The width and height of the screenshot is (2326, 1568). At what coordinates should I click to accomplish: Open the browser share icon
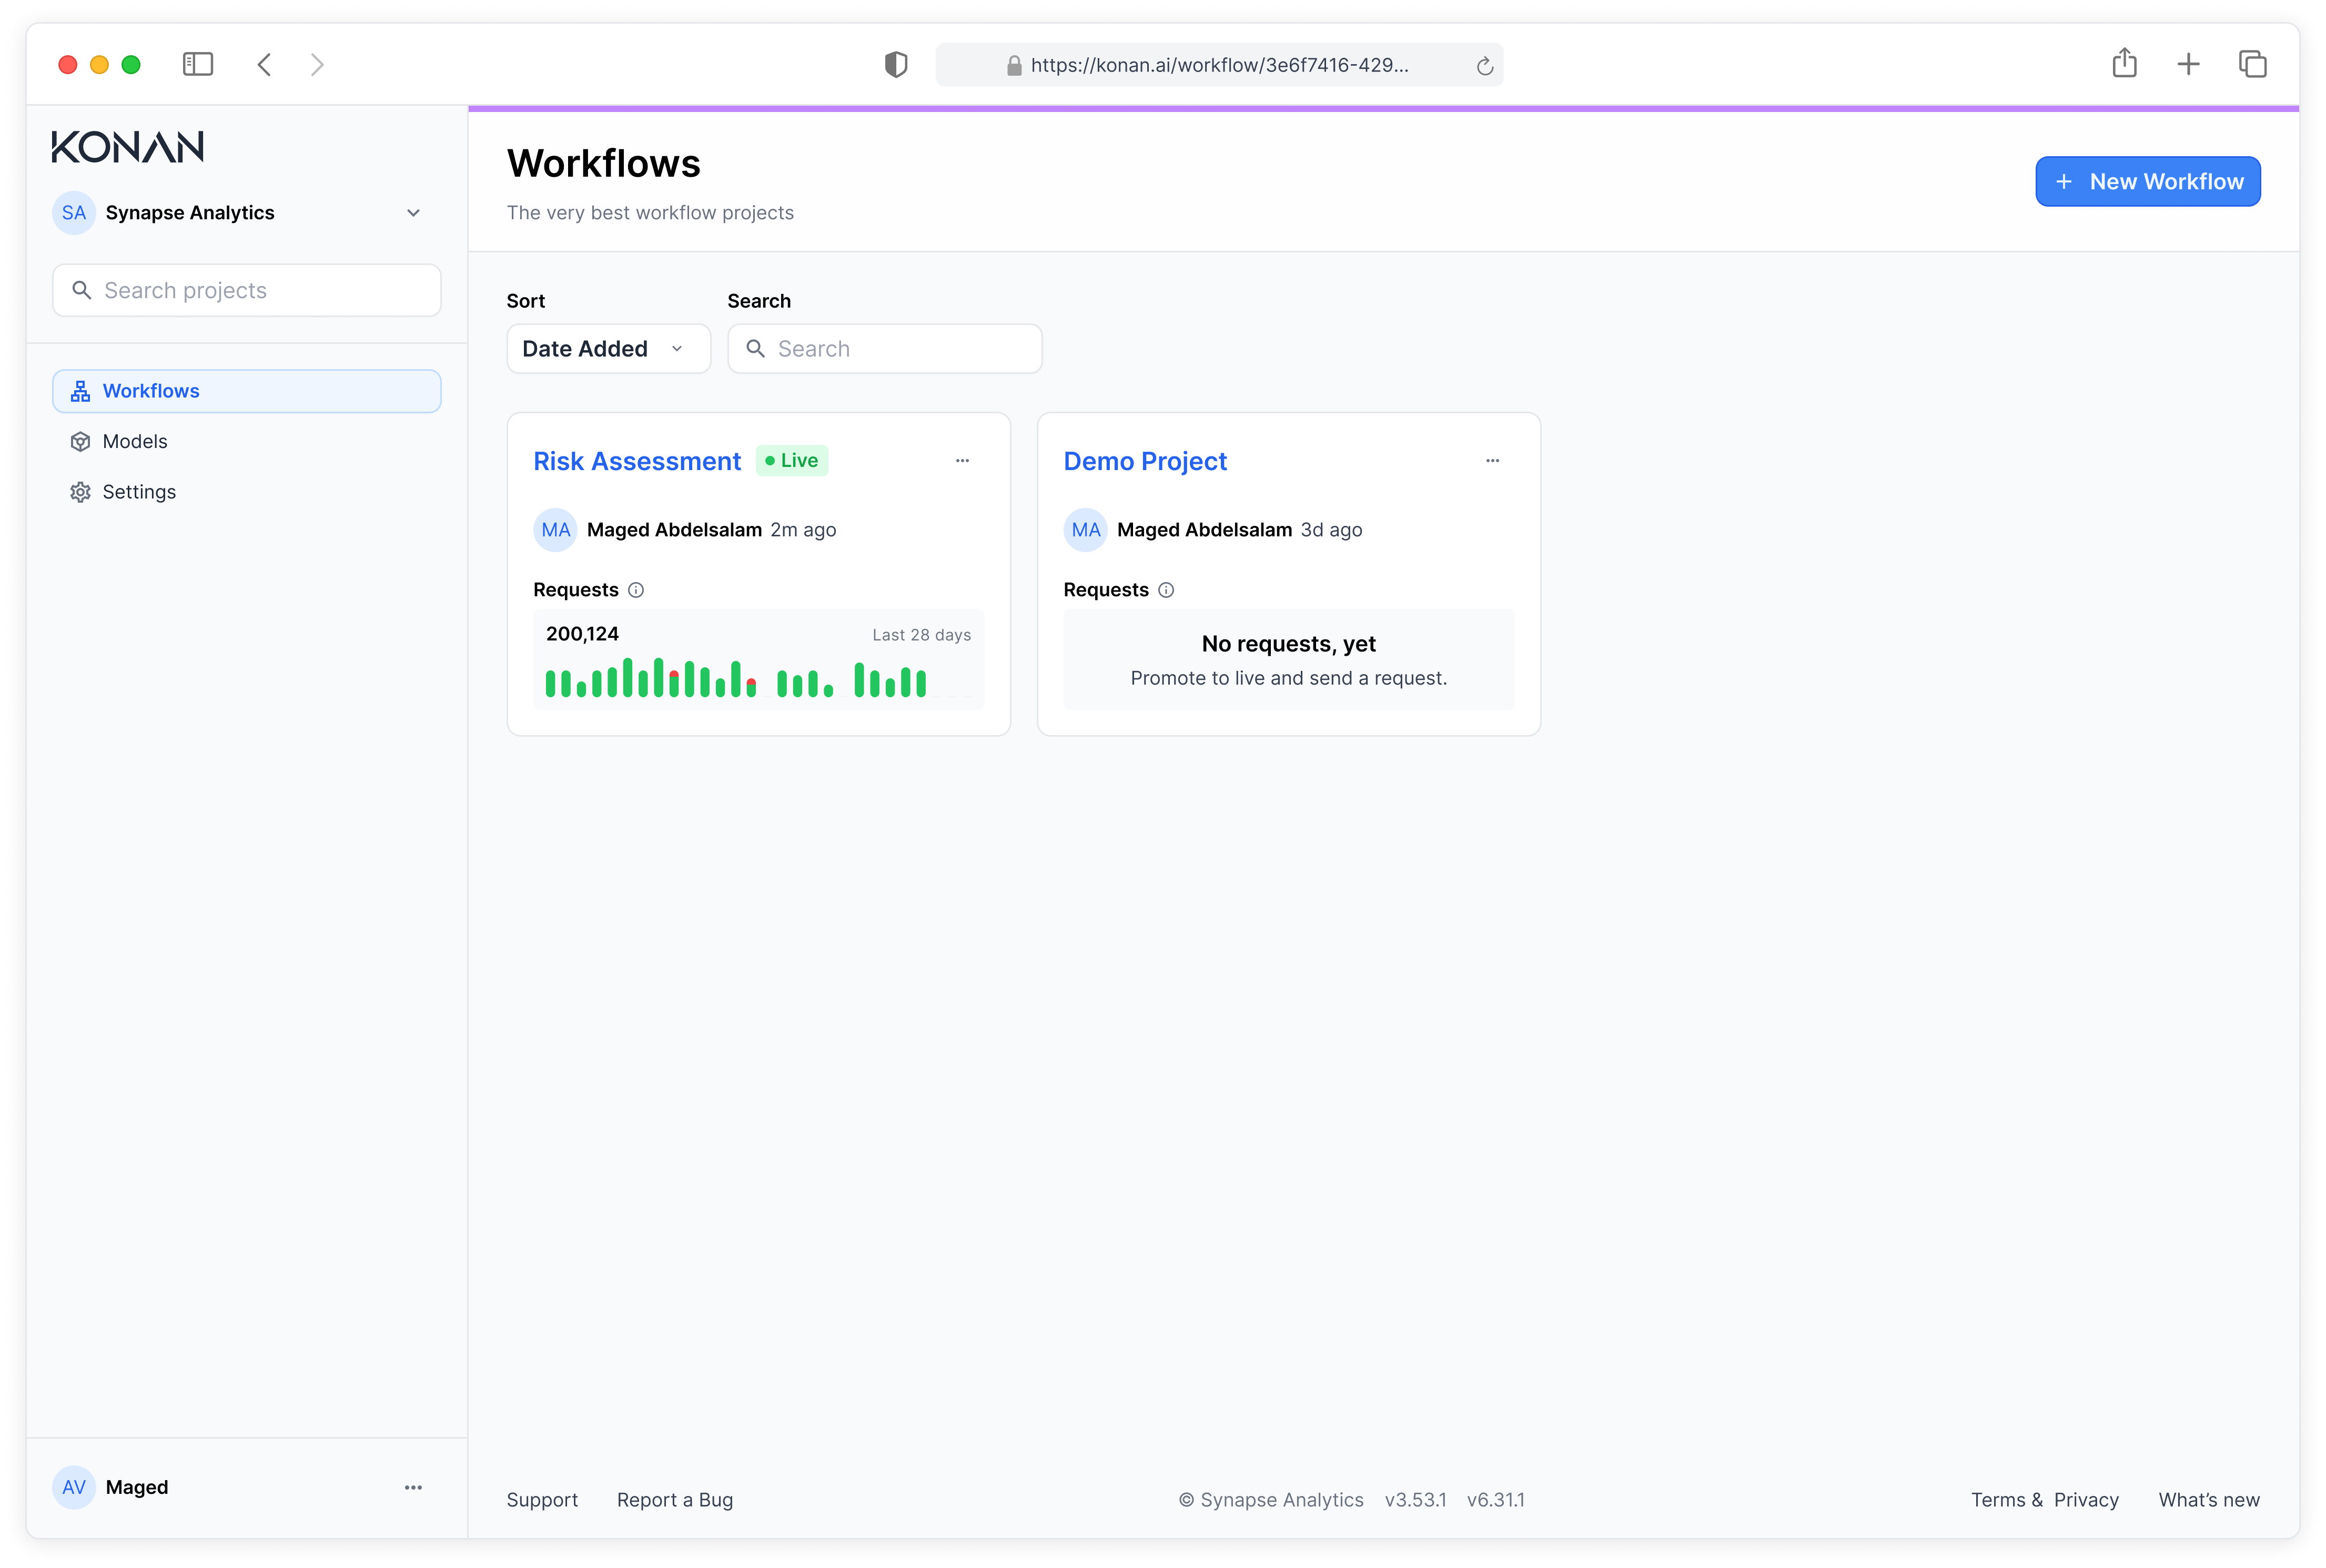pyautogui.click(x=2124, y=63)
